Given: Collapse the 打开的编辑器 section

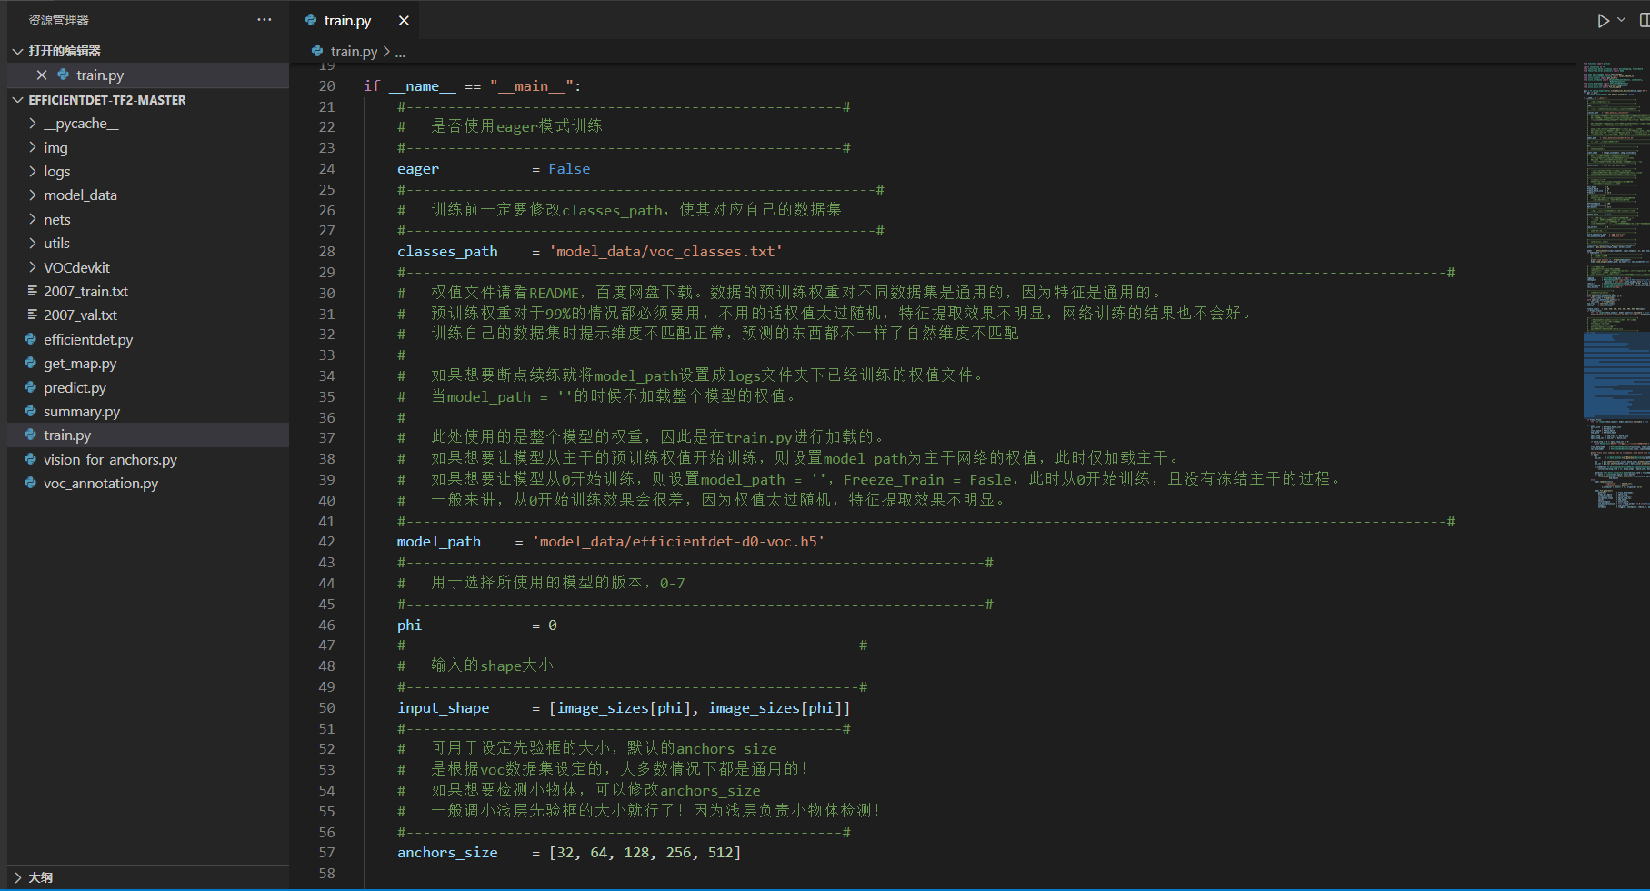Looking at the screenshot, I should pyautogui.click(x=16, y=51).
